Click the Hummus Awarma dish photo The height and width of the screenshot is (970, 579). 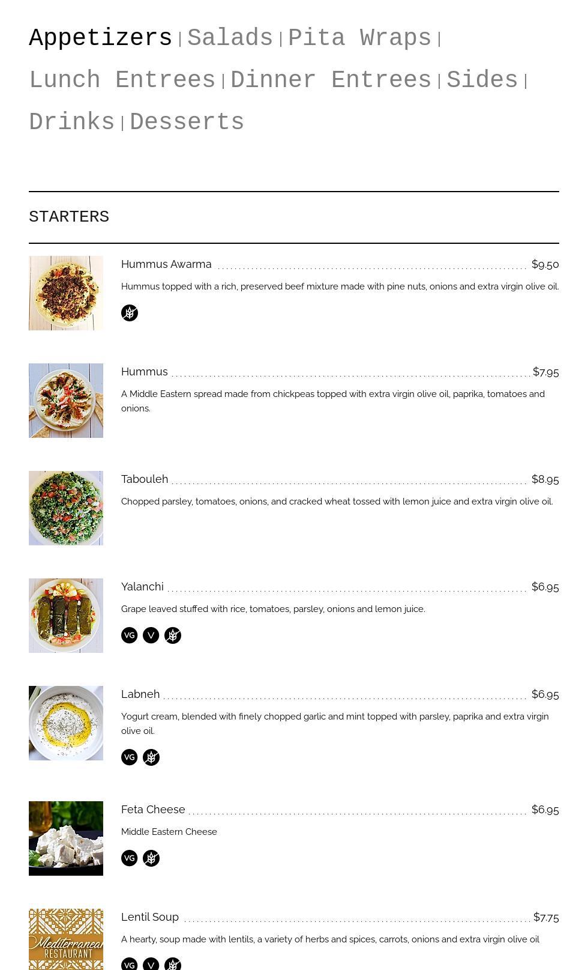pos(66,293)
